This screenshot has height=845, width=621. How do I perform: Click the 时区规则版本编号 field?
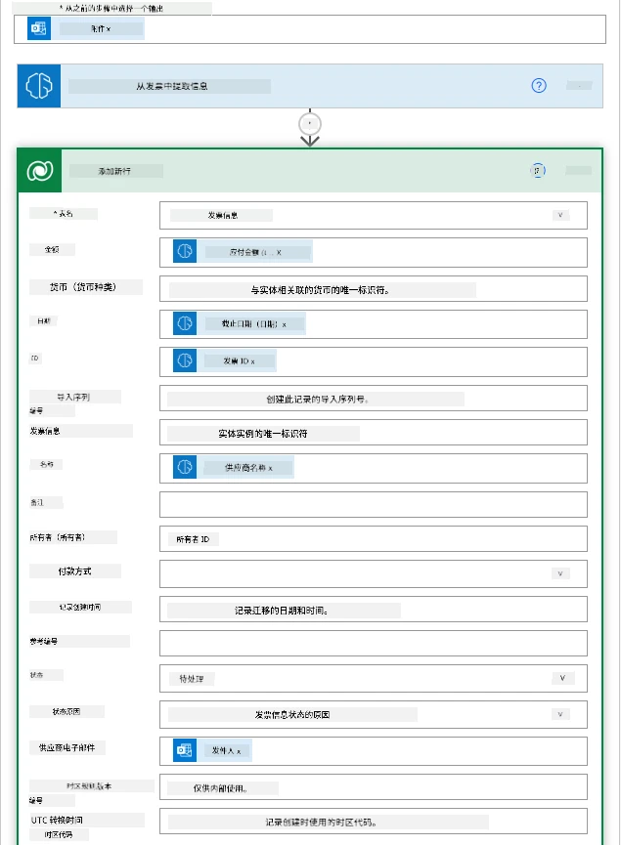(x=374, y=787)
